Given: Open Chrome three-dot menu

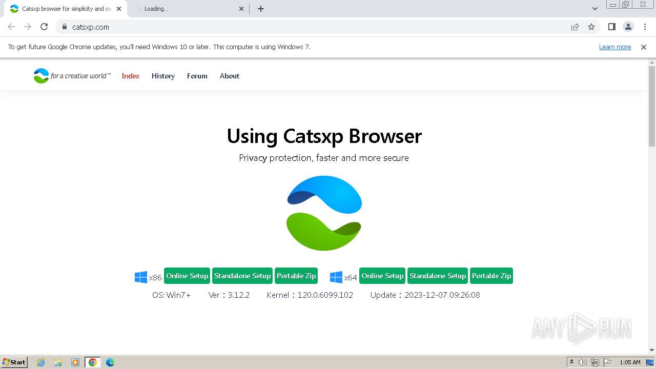Looking at the screenshot, I should point(645,27).
